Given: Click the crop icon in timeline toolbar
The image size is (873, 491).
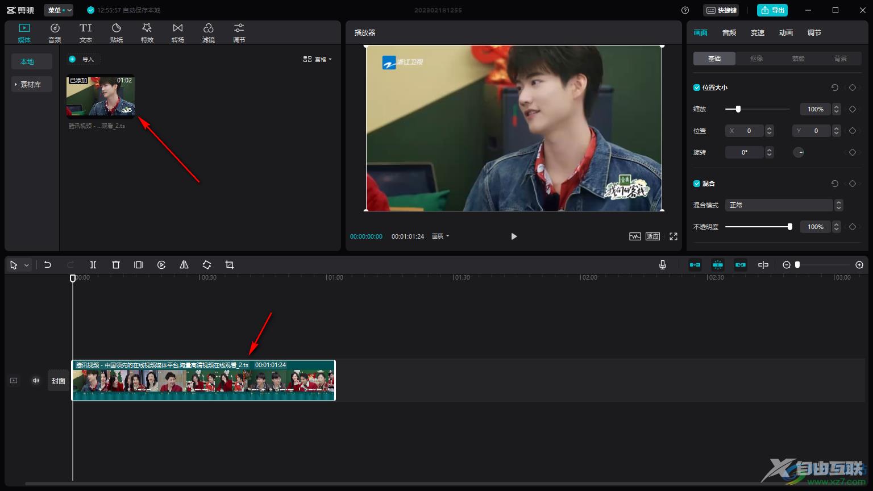Looking at the screenshot, I should (230, 265).
